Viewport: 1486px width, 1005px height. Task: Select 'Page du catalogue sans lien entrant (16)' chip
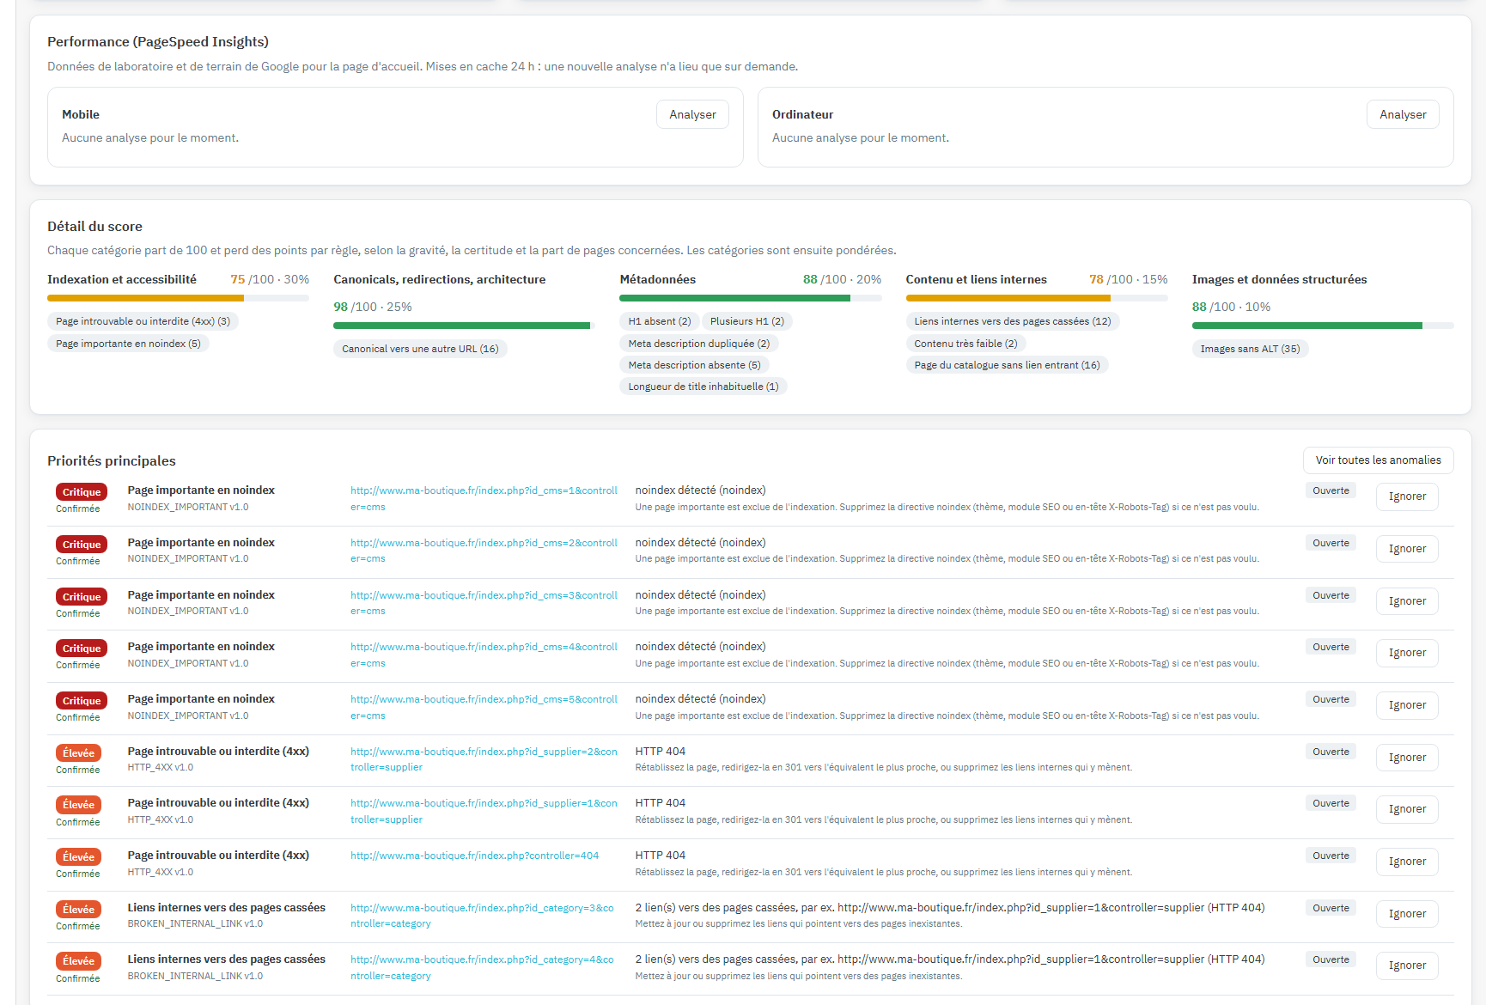[x=1007, y=365]
